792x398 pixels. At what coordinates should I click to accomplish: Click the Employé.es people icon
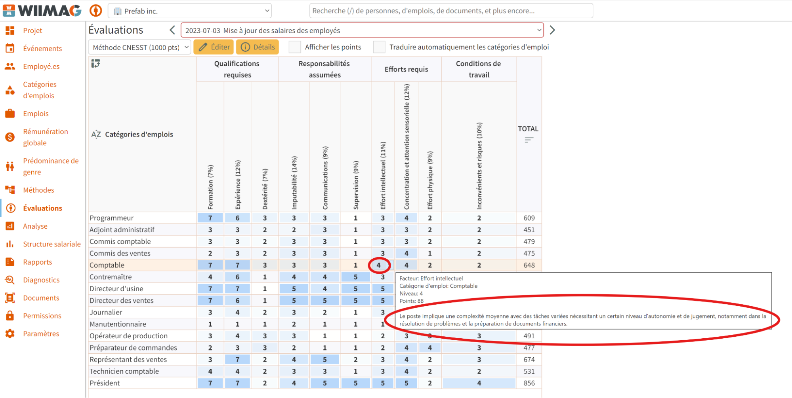click(x=10, y=66)
